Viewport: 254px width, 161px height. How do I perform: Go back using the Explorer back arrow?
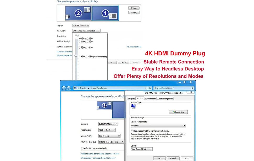[64, 88]
